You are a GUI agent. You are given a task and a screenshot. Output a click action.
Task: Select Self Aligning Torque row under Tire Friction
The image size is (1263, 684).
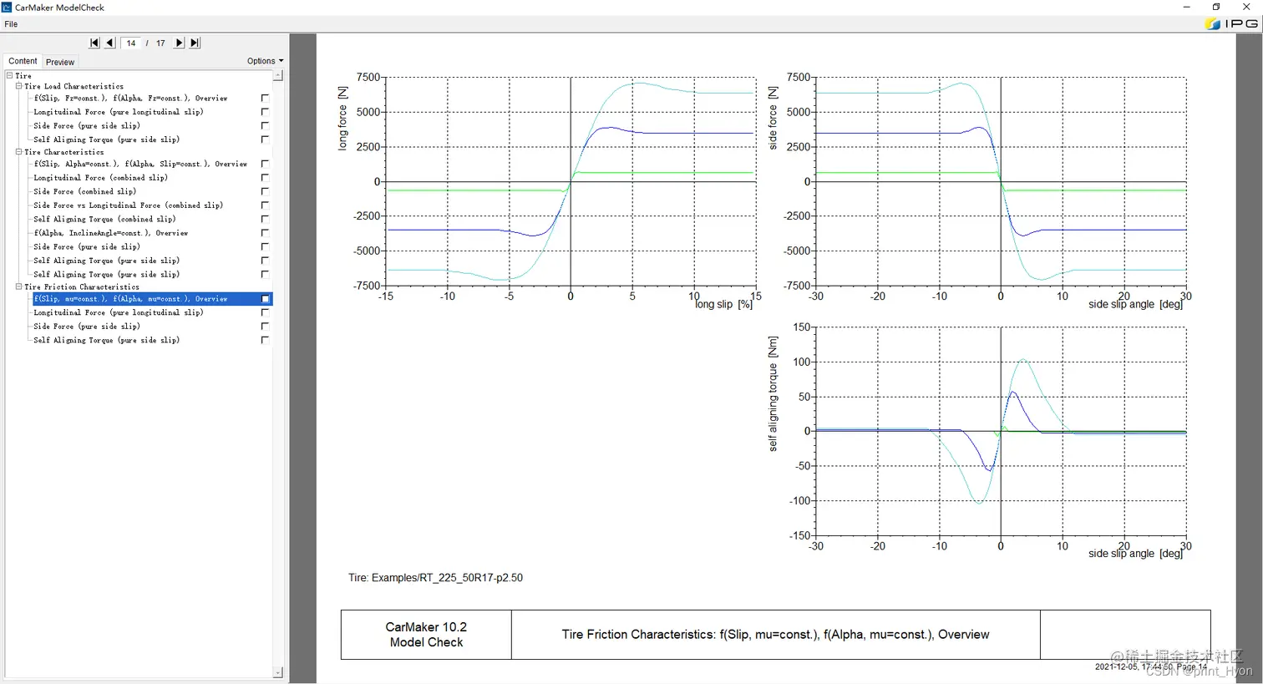click(107, 340)
